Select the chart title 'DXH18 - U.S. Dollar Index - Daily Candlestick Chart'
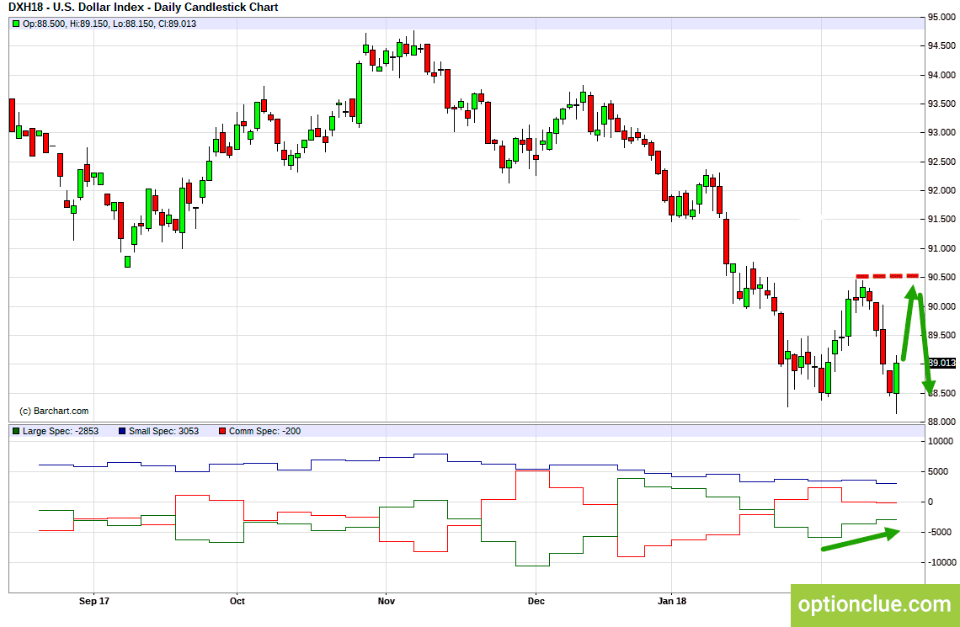960x627 pixels. click(x=143, y=8)
